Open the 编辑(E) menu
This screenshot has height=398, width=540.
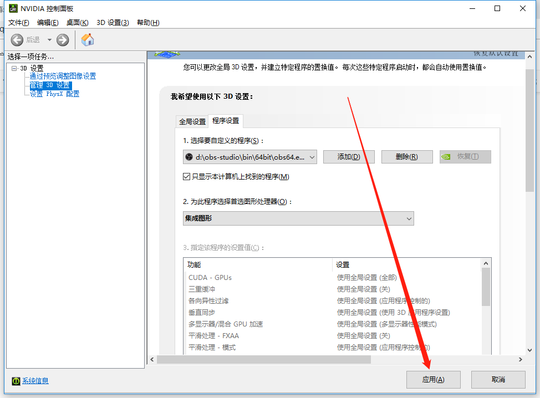[48, 23]
